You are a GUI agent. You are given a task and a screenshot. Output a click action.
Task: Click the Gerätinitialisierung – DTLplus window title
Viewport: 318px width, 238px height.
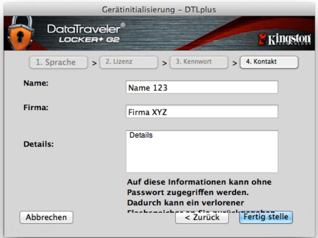click(159, 10)
